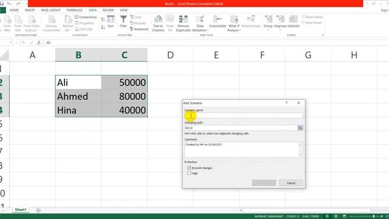The image size is (389, 219).
Task: Expand the Name Box dropdown
Action: coord(10,43)
